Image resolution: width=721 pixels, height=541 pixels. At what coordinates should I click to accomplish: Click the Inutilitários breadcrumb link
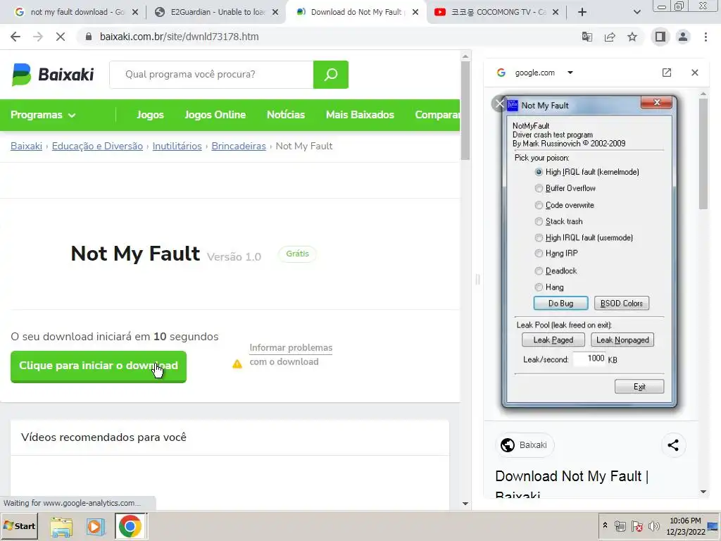point(177,146)
